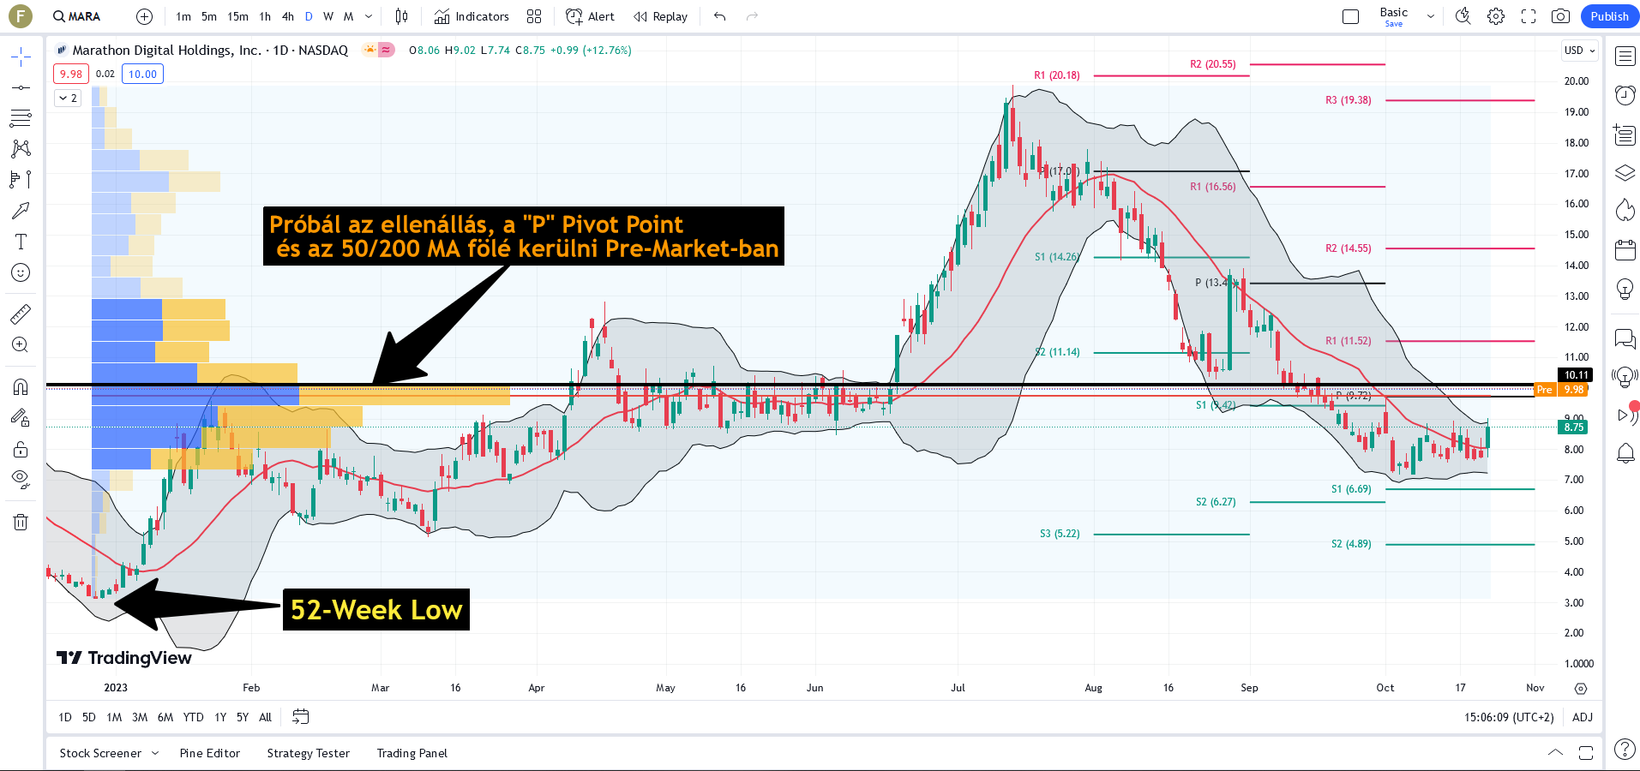Open the help center question icon
1640x771 pixels.
coord(1625,750)
